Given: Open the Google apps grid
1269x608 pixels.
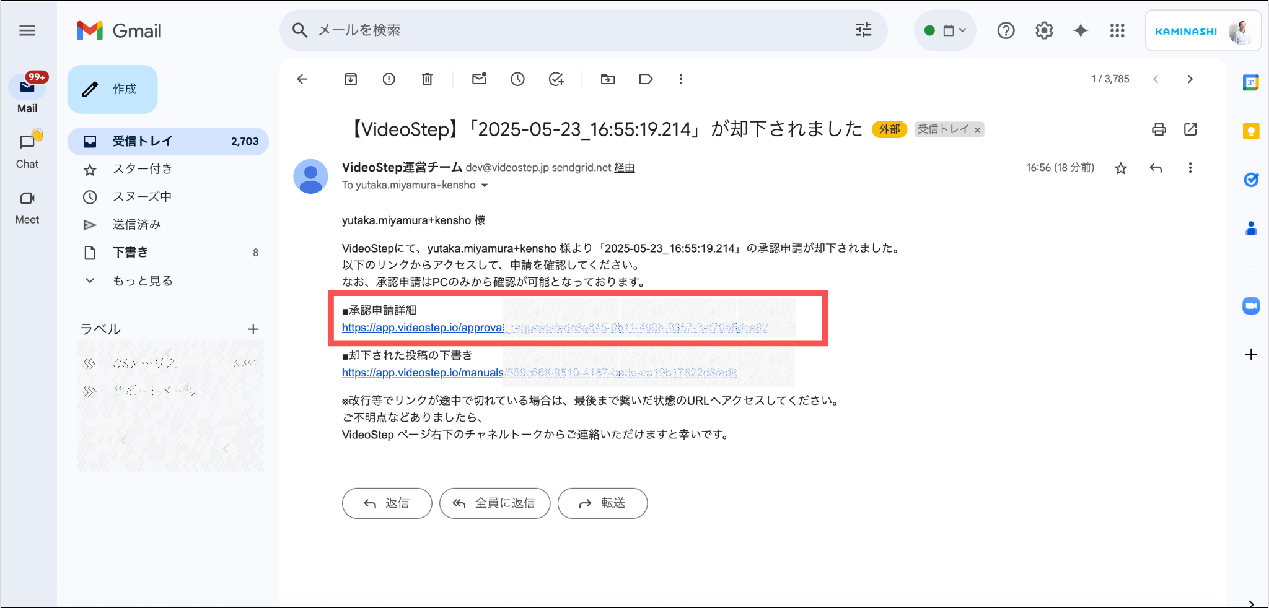Looking at the screenshot, I should pos(1117,30).
